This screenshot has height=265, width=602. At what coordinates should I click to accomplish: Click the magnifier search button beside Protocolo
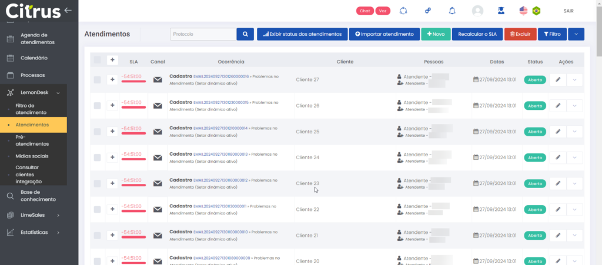[245, 34]
